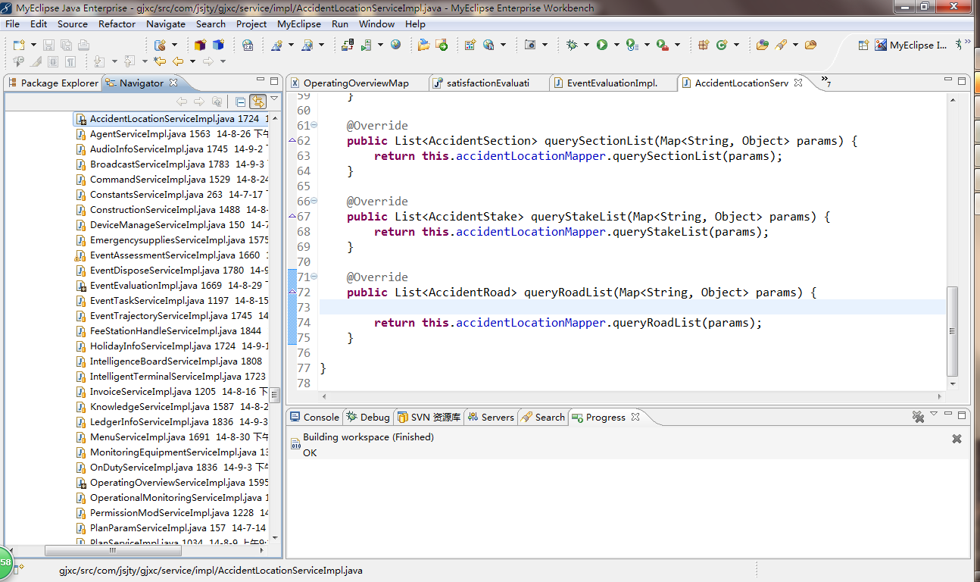The width and height of the screenshot is (980, 582).
Task: Open the EventEvaluationImpl editor tab
Action: click(x=611, y=83)
